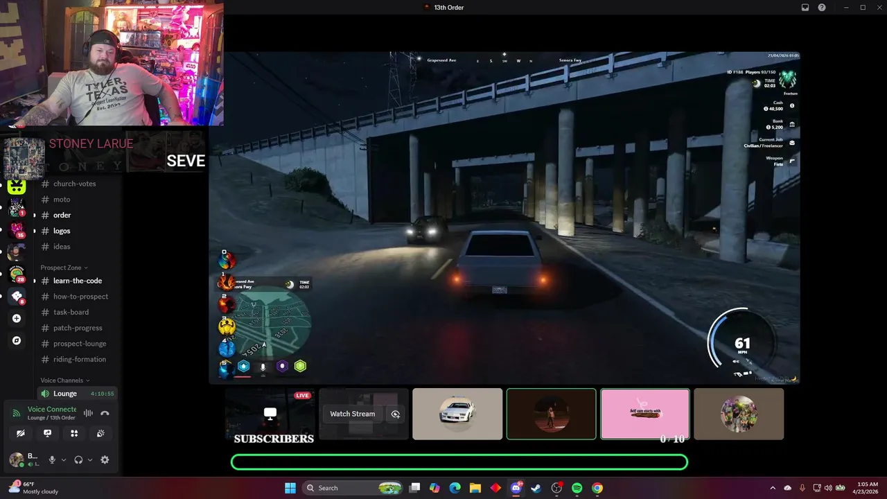Open the soundboard icon

tap(100, 433)
